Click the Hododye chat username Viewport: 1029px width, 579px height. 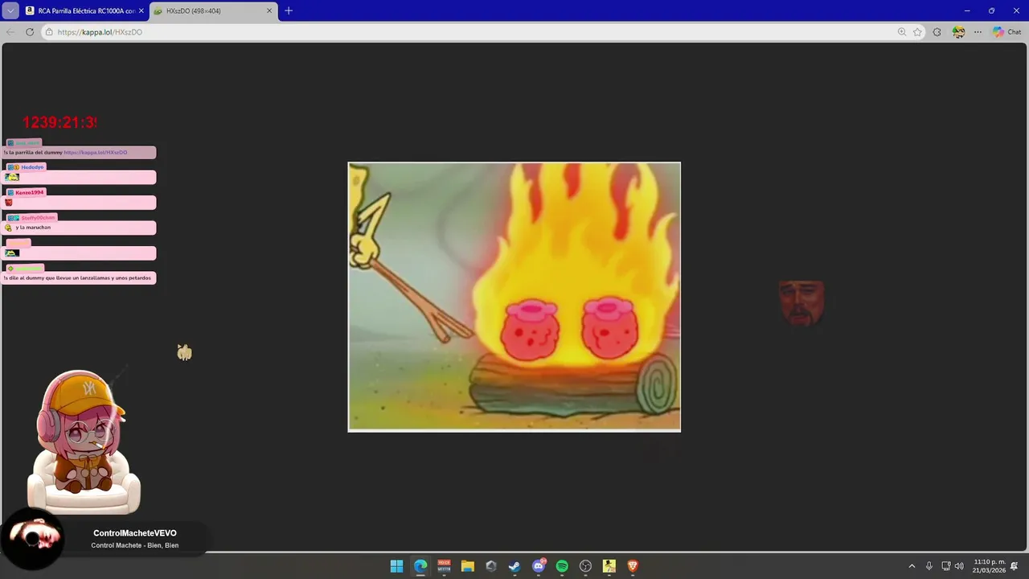(x=32, y=167)
